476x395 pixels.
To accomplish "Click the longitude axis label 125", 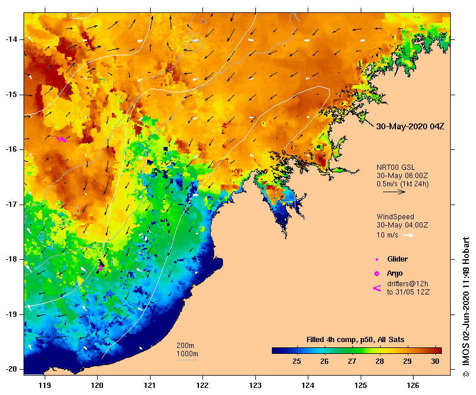I will tap(361, 385).
